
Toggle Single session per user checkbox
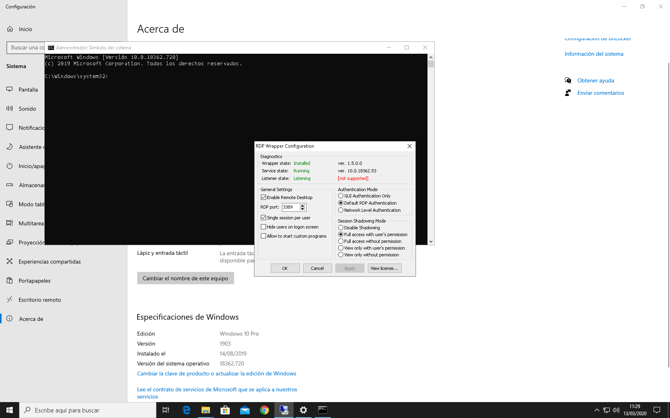(263, 218)
